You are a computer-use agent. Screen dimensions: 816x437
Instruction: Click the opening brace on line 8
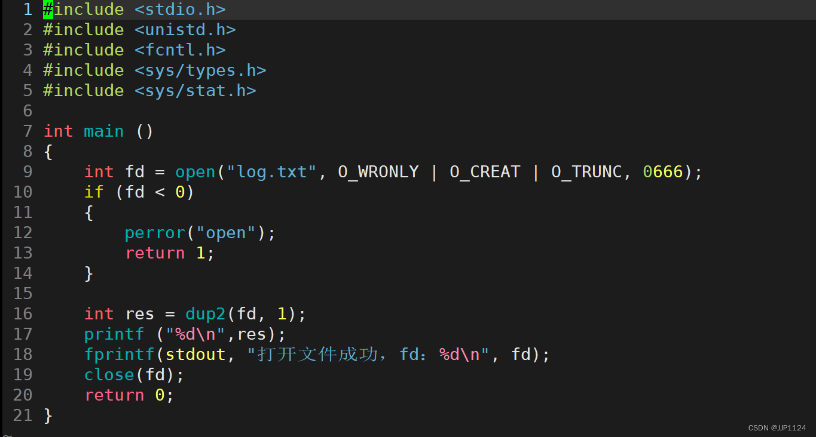(48, 152)
